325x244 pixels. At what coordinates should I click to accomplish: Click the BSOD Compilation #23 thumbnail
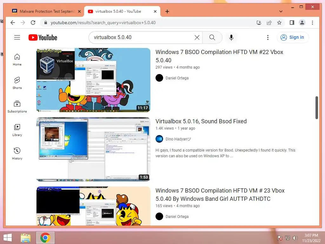93,206
